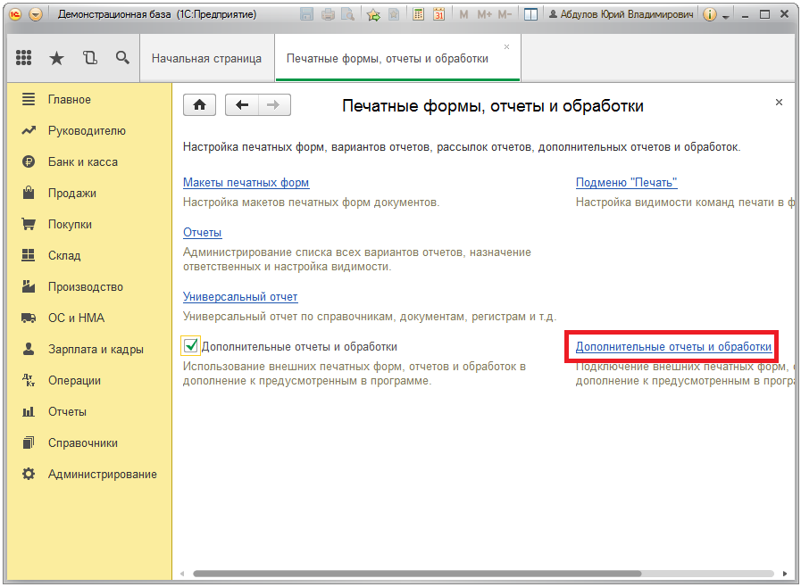Open the calendar icon in title bar

438,15
